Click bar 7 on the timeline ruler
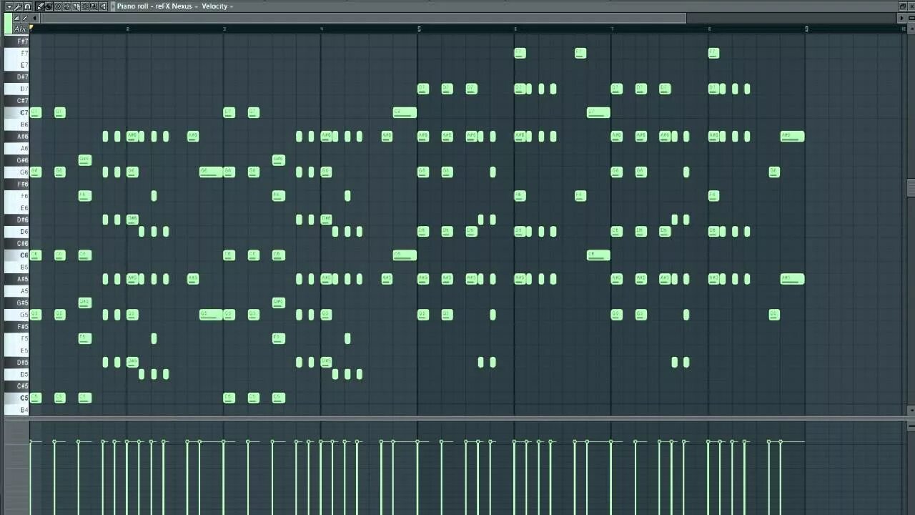 click(x=612, y=29)
